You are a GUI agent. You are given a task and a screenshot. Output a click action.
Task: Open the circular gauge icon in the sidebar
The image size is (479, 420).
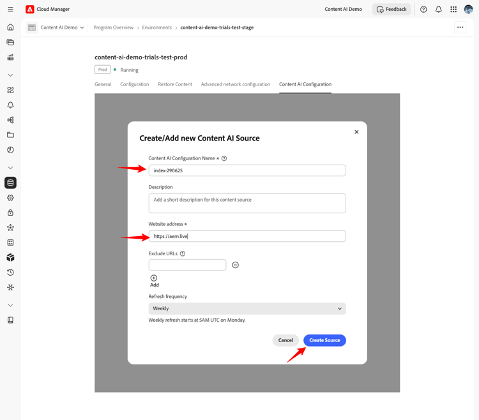(x=10, y=150)
